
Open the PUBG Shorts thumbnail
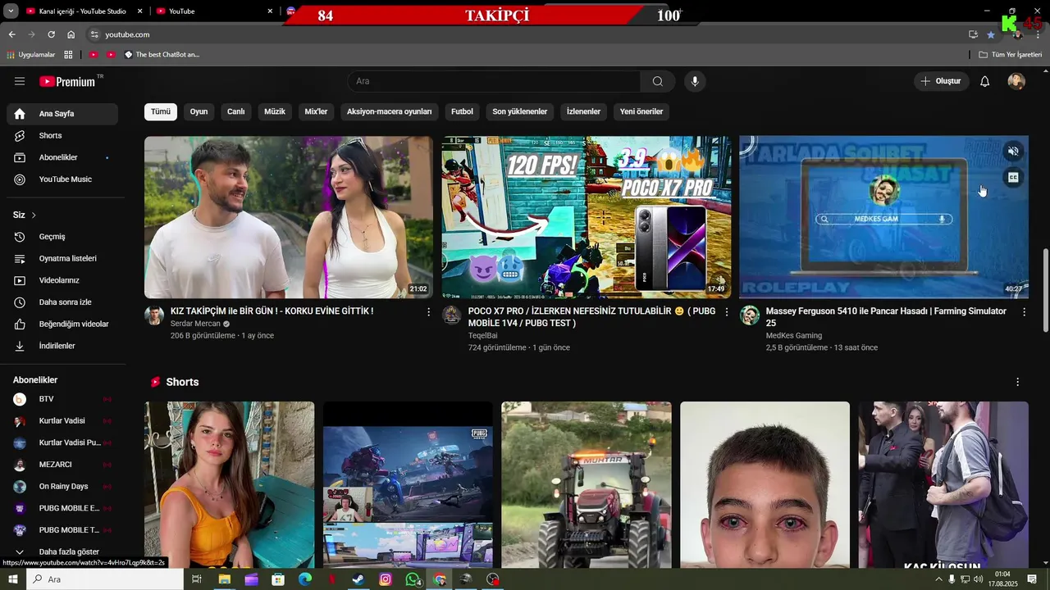point(408,484)
